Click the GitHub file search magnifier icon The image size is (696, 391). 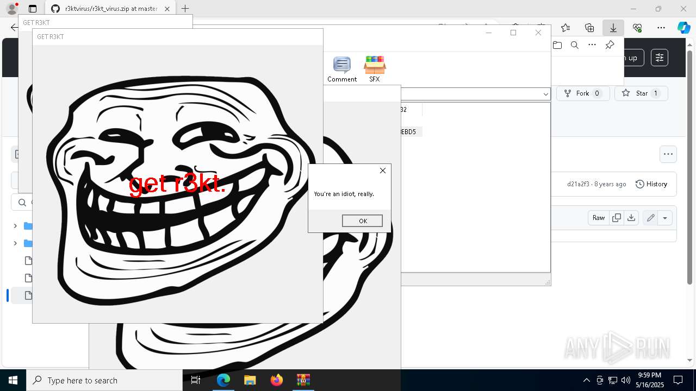click(x=22, y=203)
